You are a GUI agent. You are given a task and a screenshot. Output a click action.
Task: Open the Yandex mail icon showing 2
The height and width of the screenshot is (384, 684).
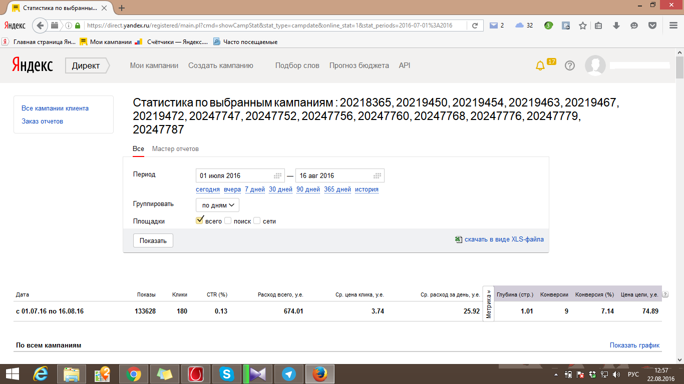point(497,25)
